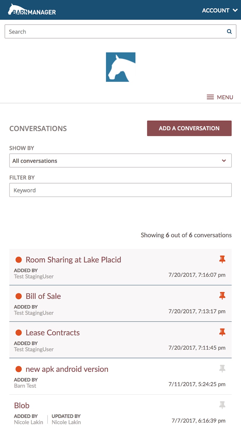Screen dimensions: 241x428
Task: Unpin Room Sharing at Lake Placid
Action: 222,259
